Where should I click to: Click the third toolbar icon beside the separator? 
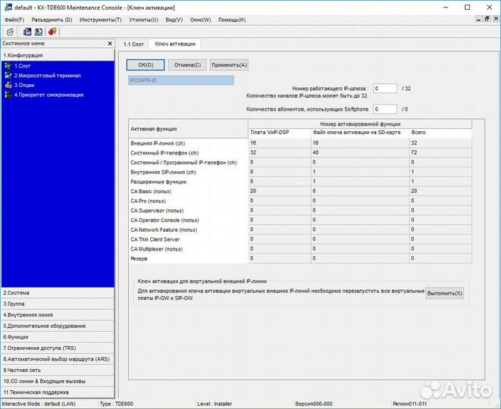pyautogui.click(x=38, y=31)
